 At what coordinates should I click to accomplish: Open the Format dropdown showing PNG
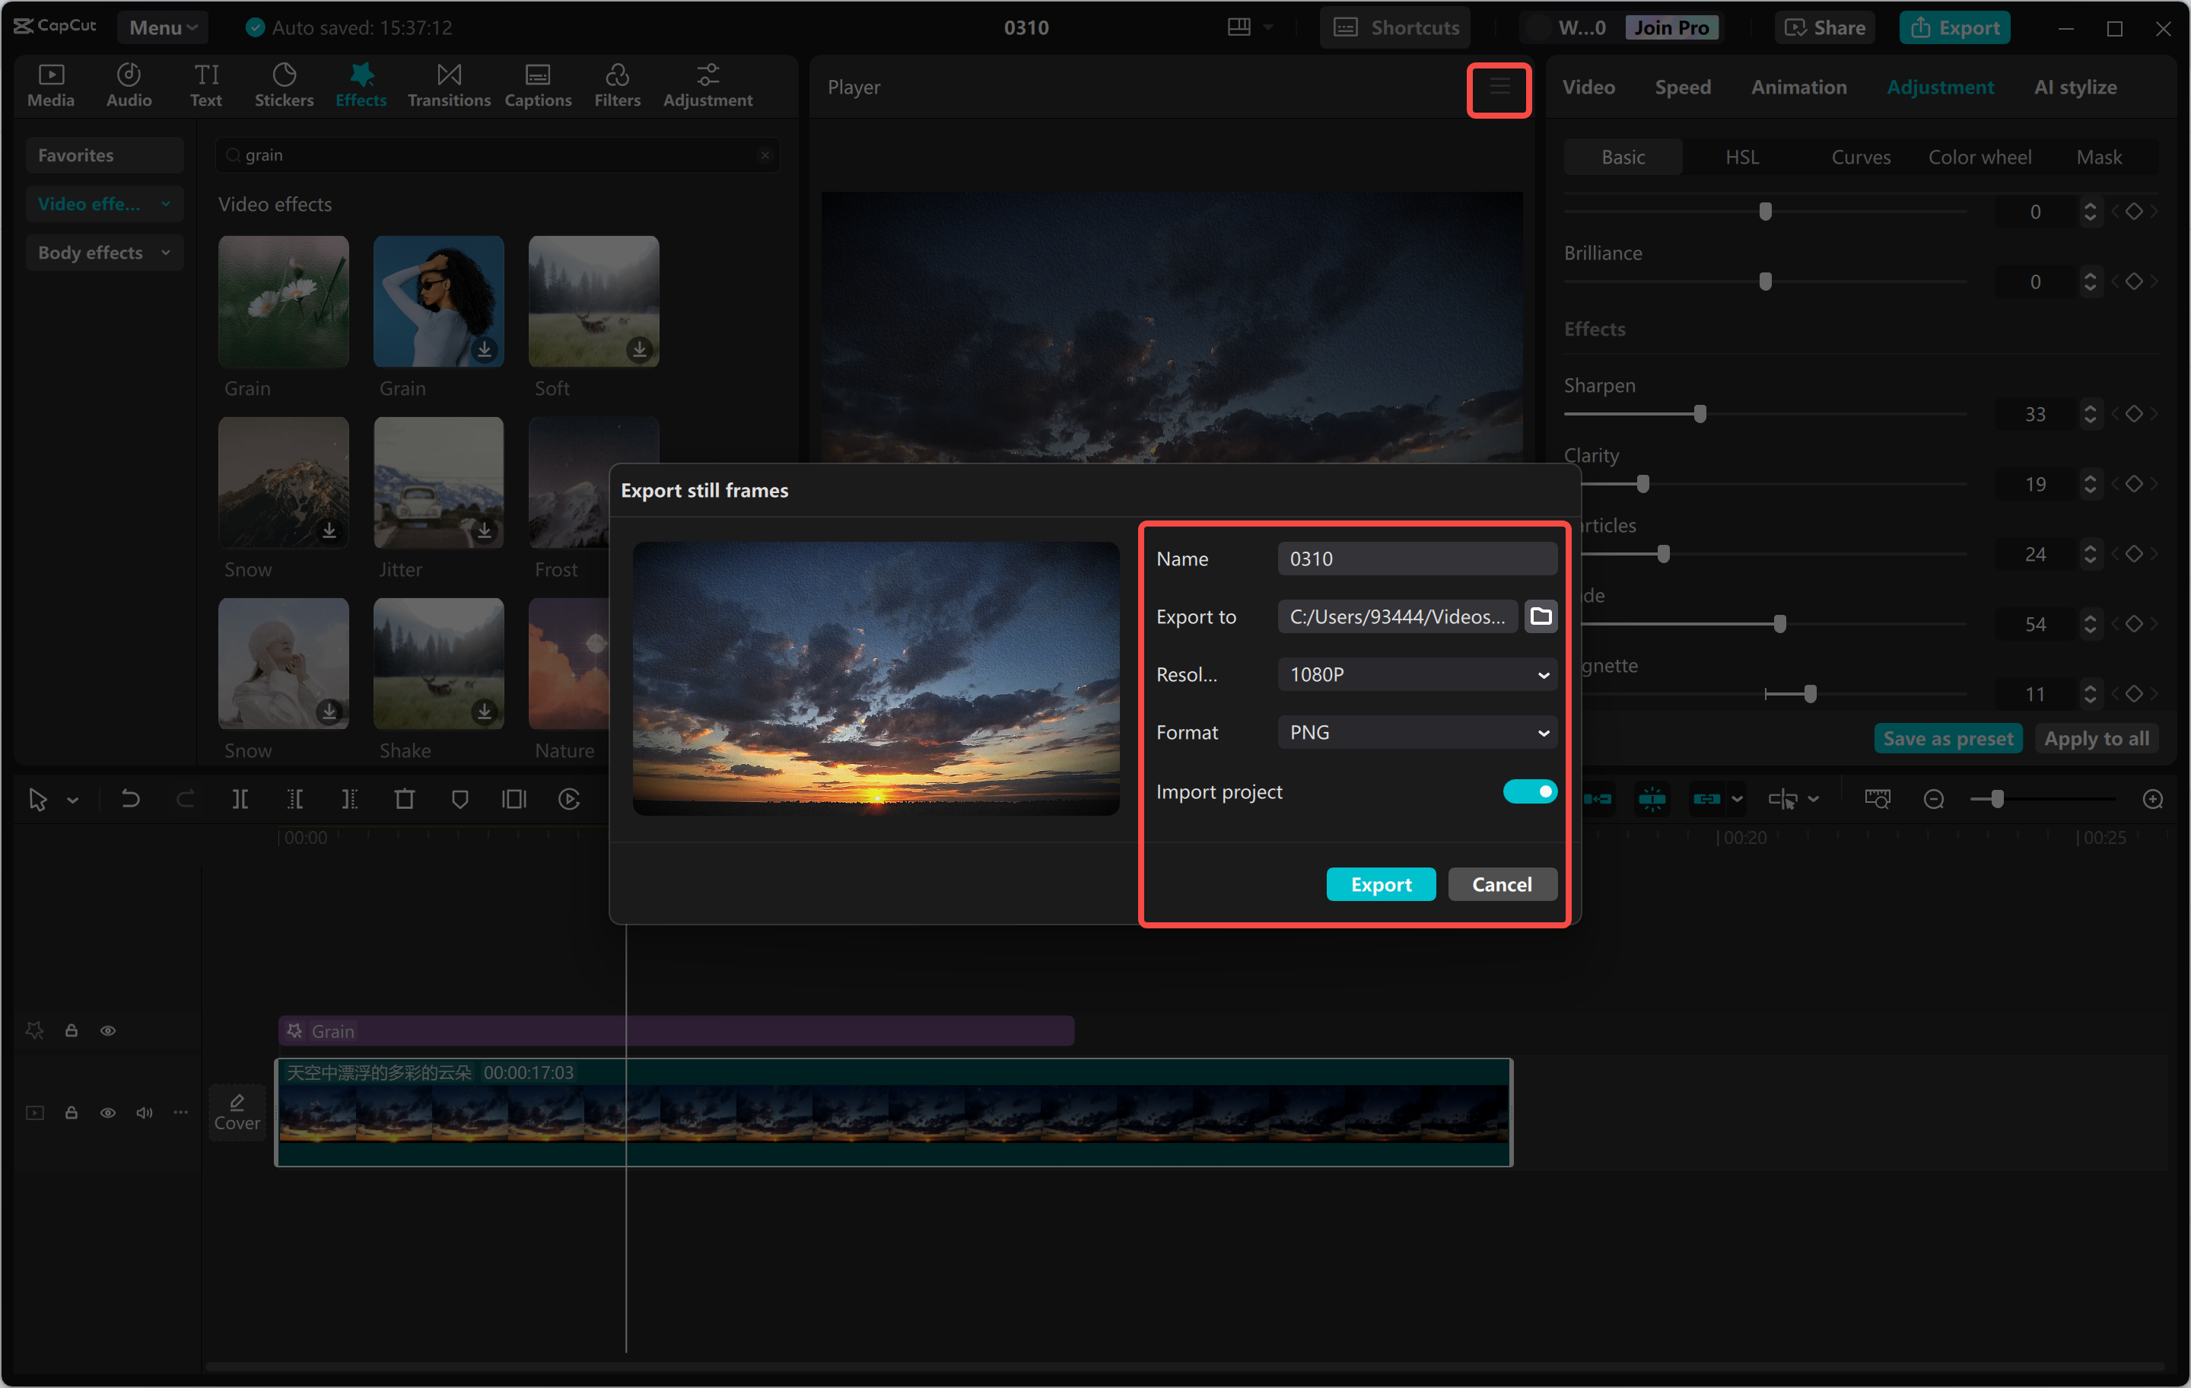click(x=1416, y=732)
